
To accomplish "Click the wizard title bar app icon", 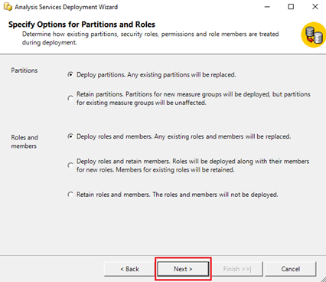I will tap(8, 7).
